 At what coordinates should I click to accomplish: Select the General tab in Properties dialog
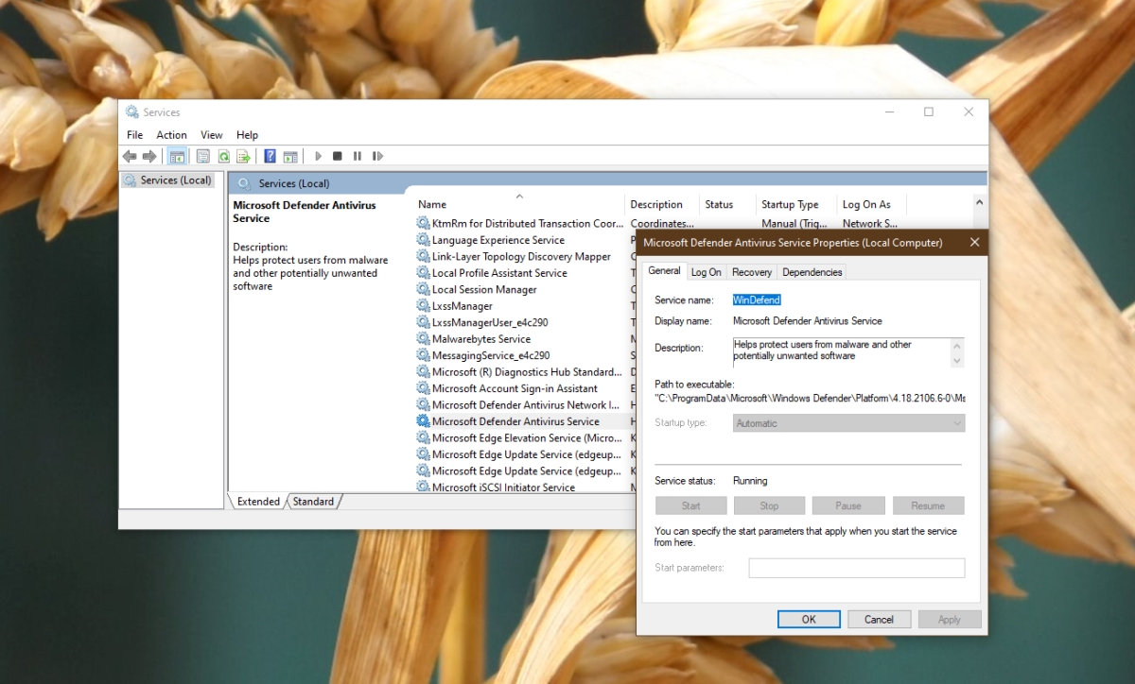(664, 271)
